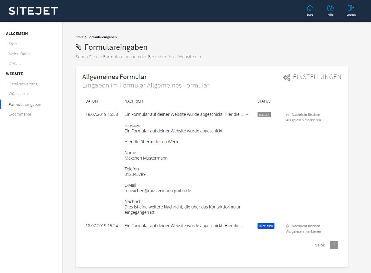The height and width of the screenshot is (273, 371).
Task: Click the Einstellungen gear icon
Action: pos(287,78)
